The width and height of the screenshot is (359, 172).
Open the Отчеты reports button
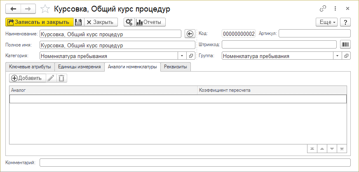click(x=148, y=22)
